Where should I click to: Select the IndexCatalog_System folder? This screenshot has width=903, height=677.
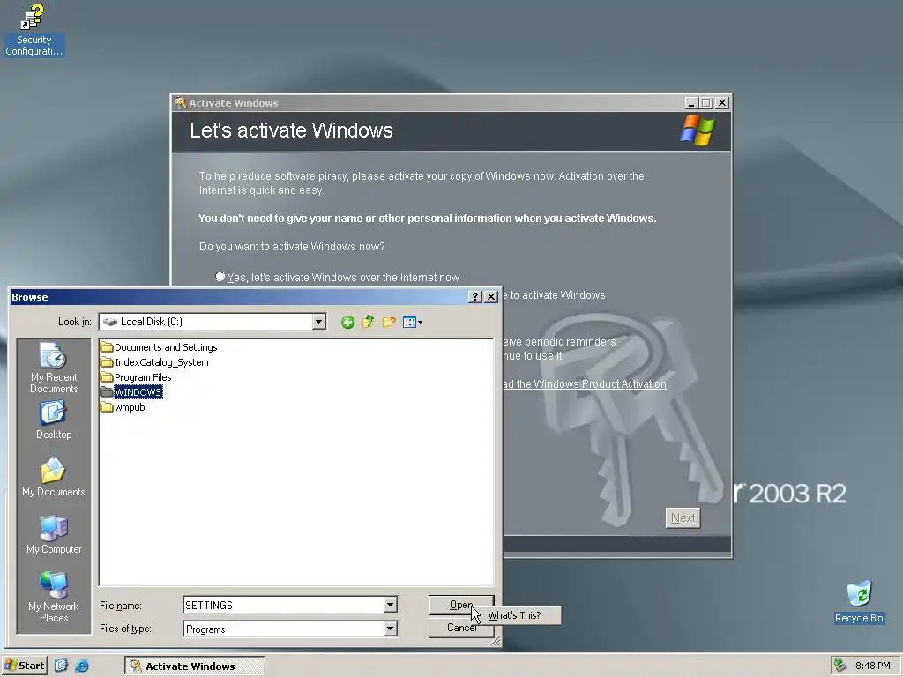pos(154,362)
